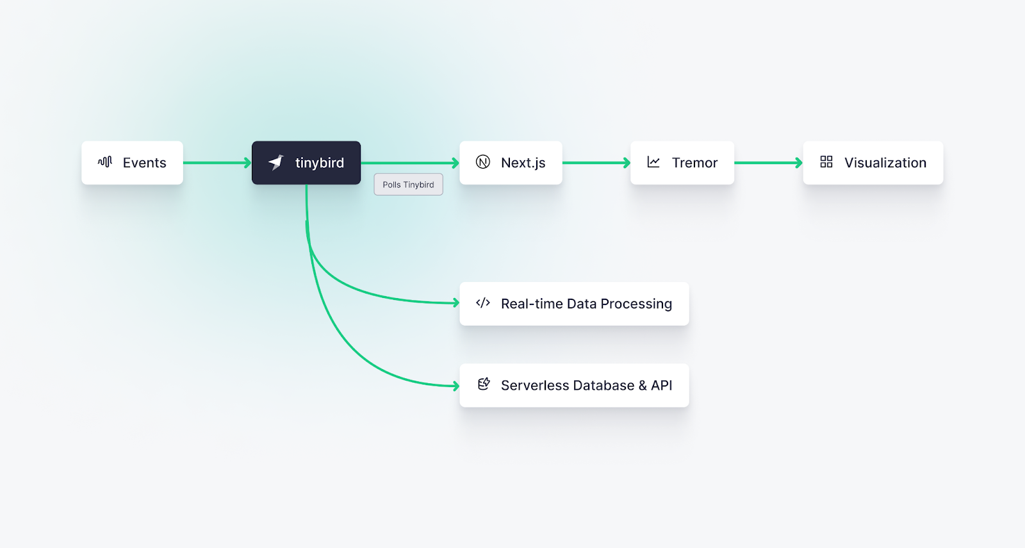Click arrowhead pointing to Serverless Database node
This screenshot has height=548, width=1025.
pos(455,386)
